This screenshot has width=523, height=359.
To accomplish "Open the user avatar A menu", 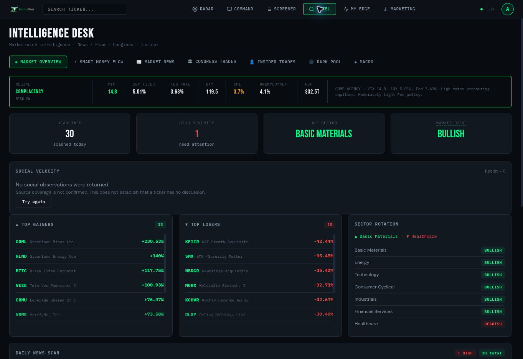I will (x=508, y=9).
